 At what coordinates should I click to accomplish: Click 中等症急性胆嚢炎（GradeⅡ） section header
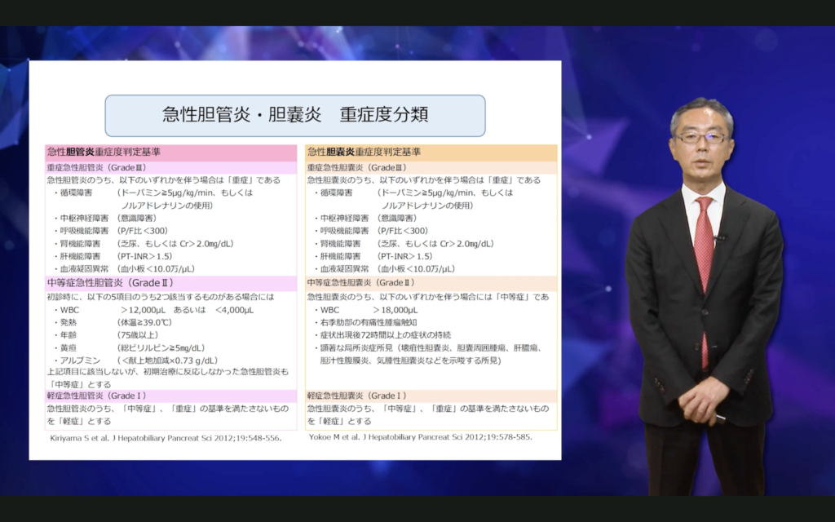pyautogui.click(x=362, y=281)
